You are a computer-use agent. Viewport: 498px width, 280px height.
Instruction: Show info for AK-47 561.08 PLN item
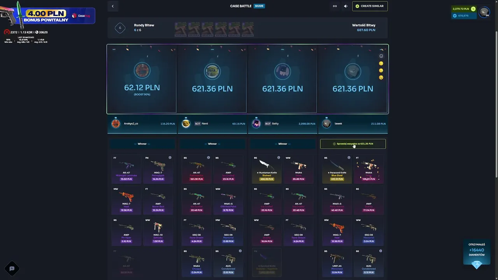pos(209,158)
